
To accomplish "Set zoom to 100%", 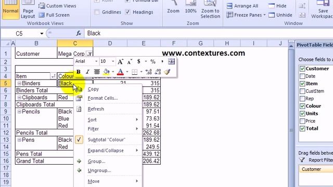I will (x=190, y=7).
